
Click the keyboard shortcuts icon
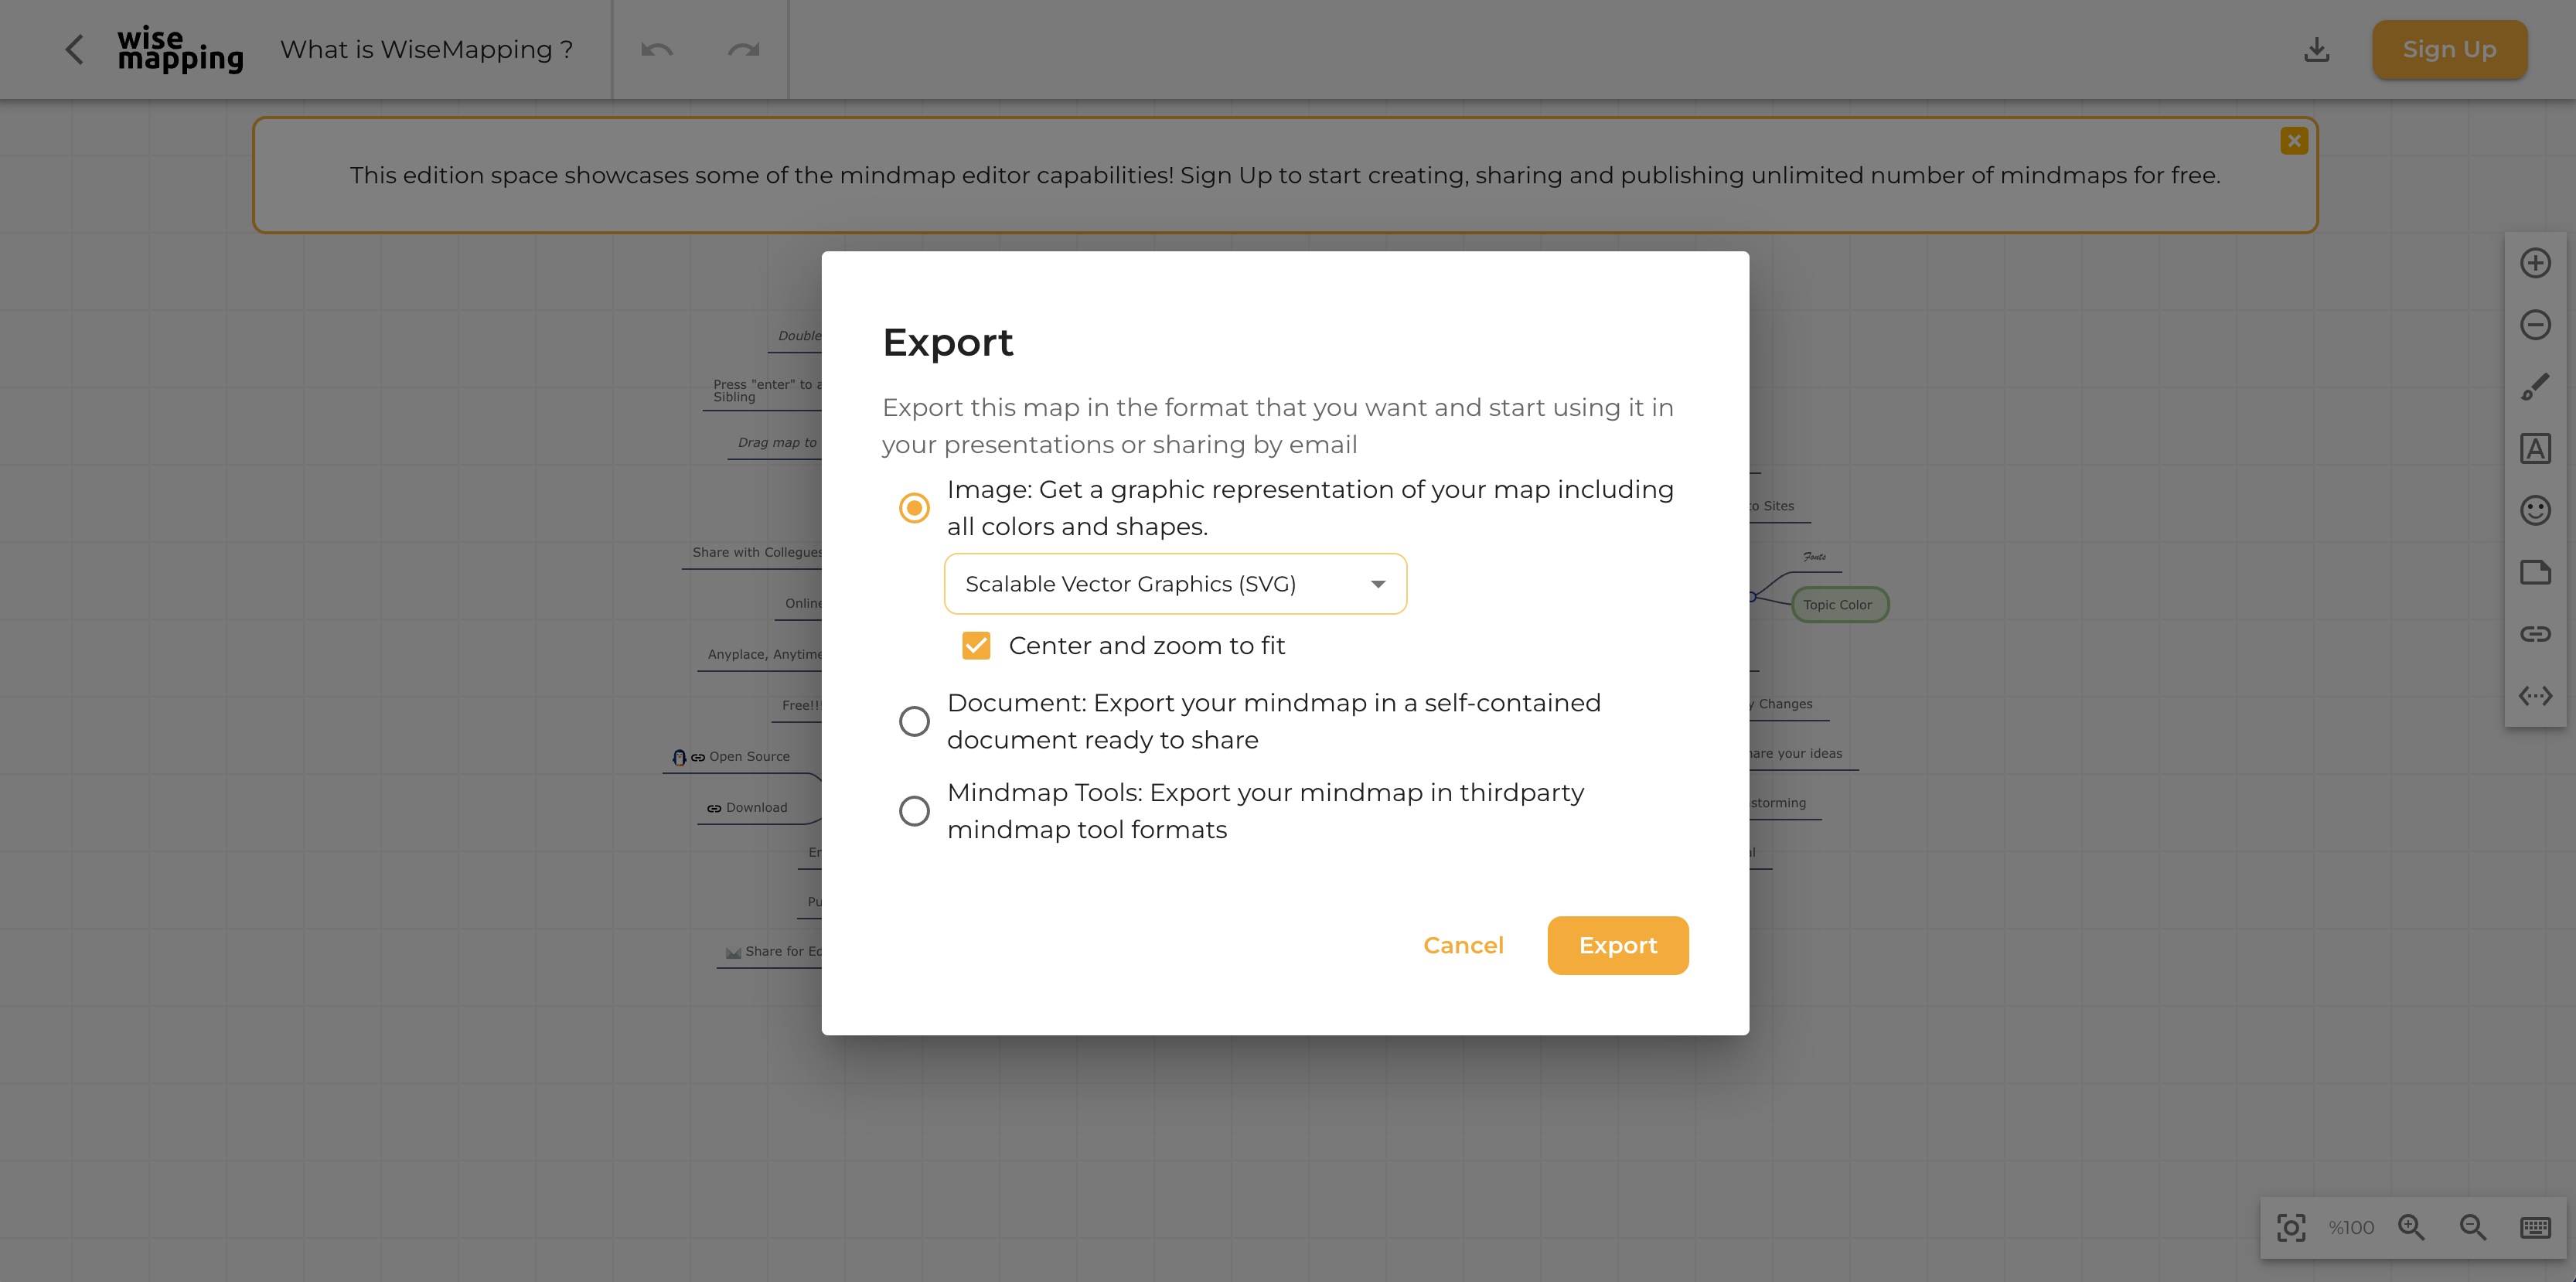coord(2534,1227)
